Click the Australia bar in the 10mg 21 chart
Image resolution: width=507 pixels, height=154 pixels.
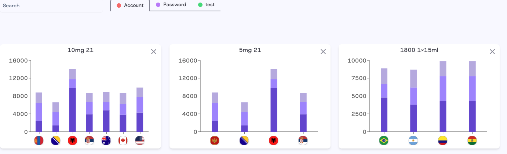[106, 112]
